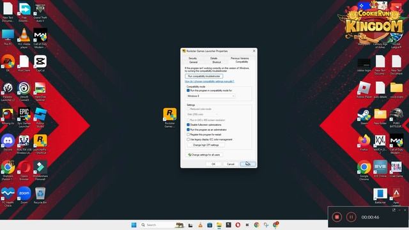Select the Steam desktop shortcut

click(x=364, y=116)
